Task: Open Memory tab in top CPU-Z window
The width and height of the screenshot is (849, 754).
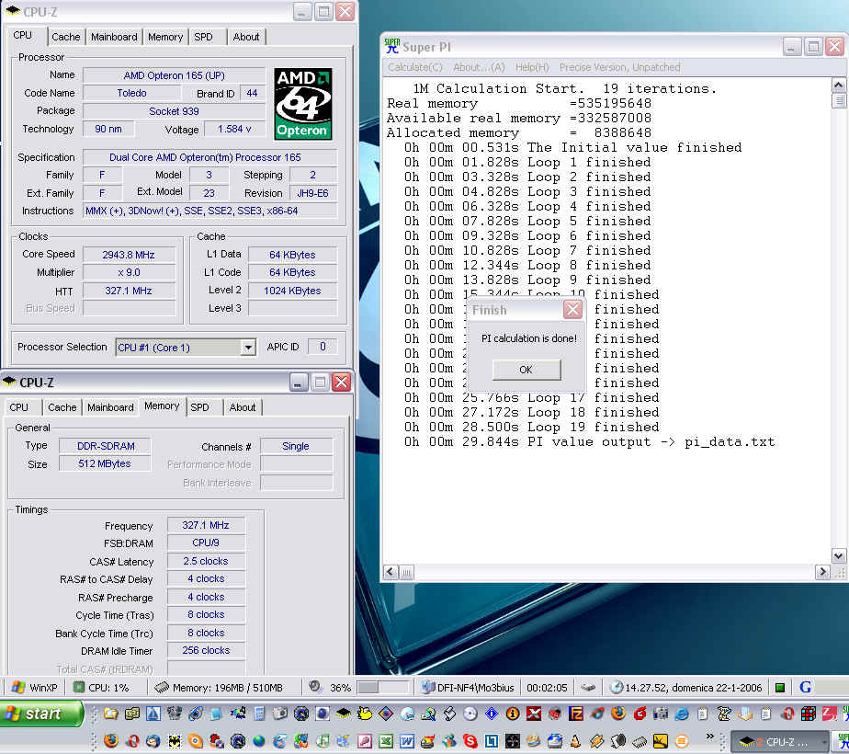Action: (165, 37)
